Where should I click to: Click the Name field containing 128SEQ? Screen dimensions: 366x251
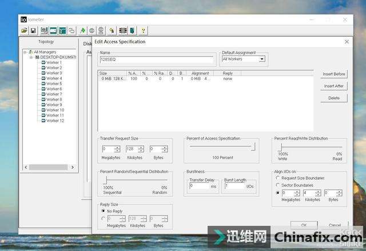click(x=157, y=59)
